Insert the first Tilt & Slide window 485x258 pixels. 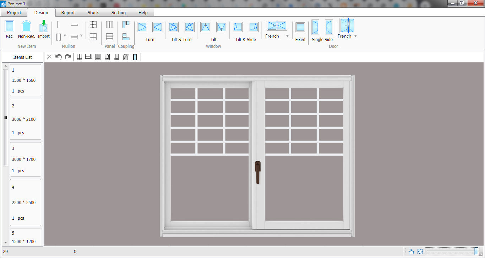click(238, 27)
